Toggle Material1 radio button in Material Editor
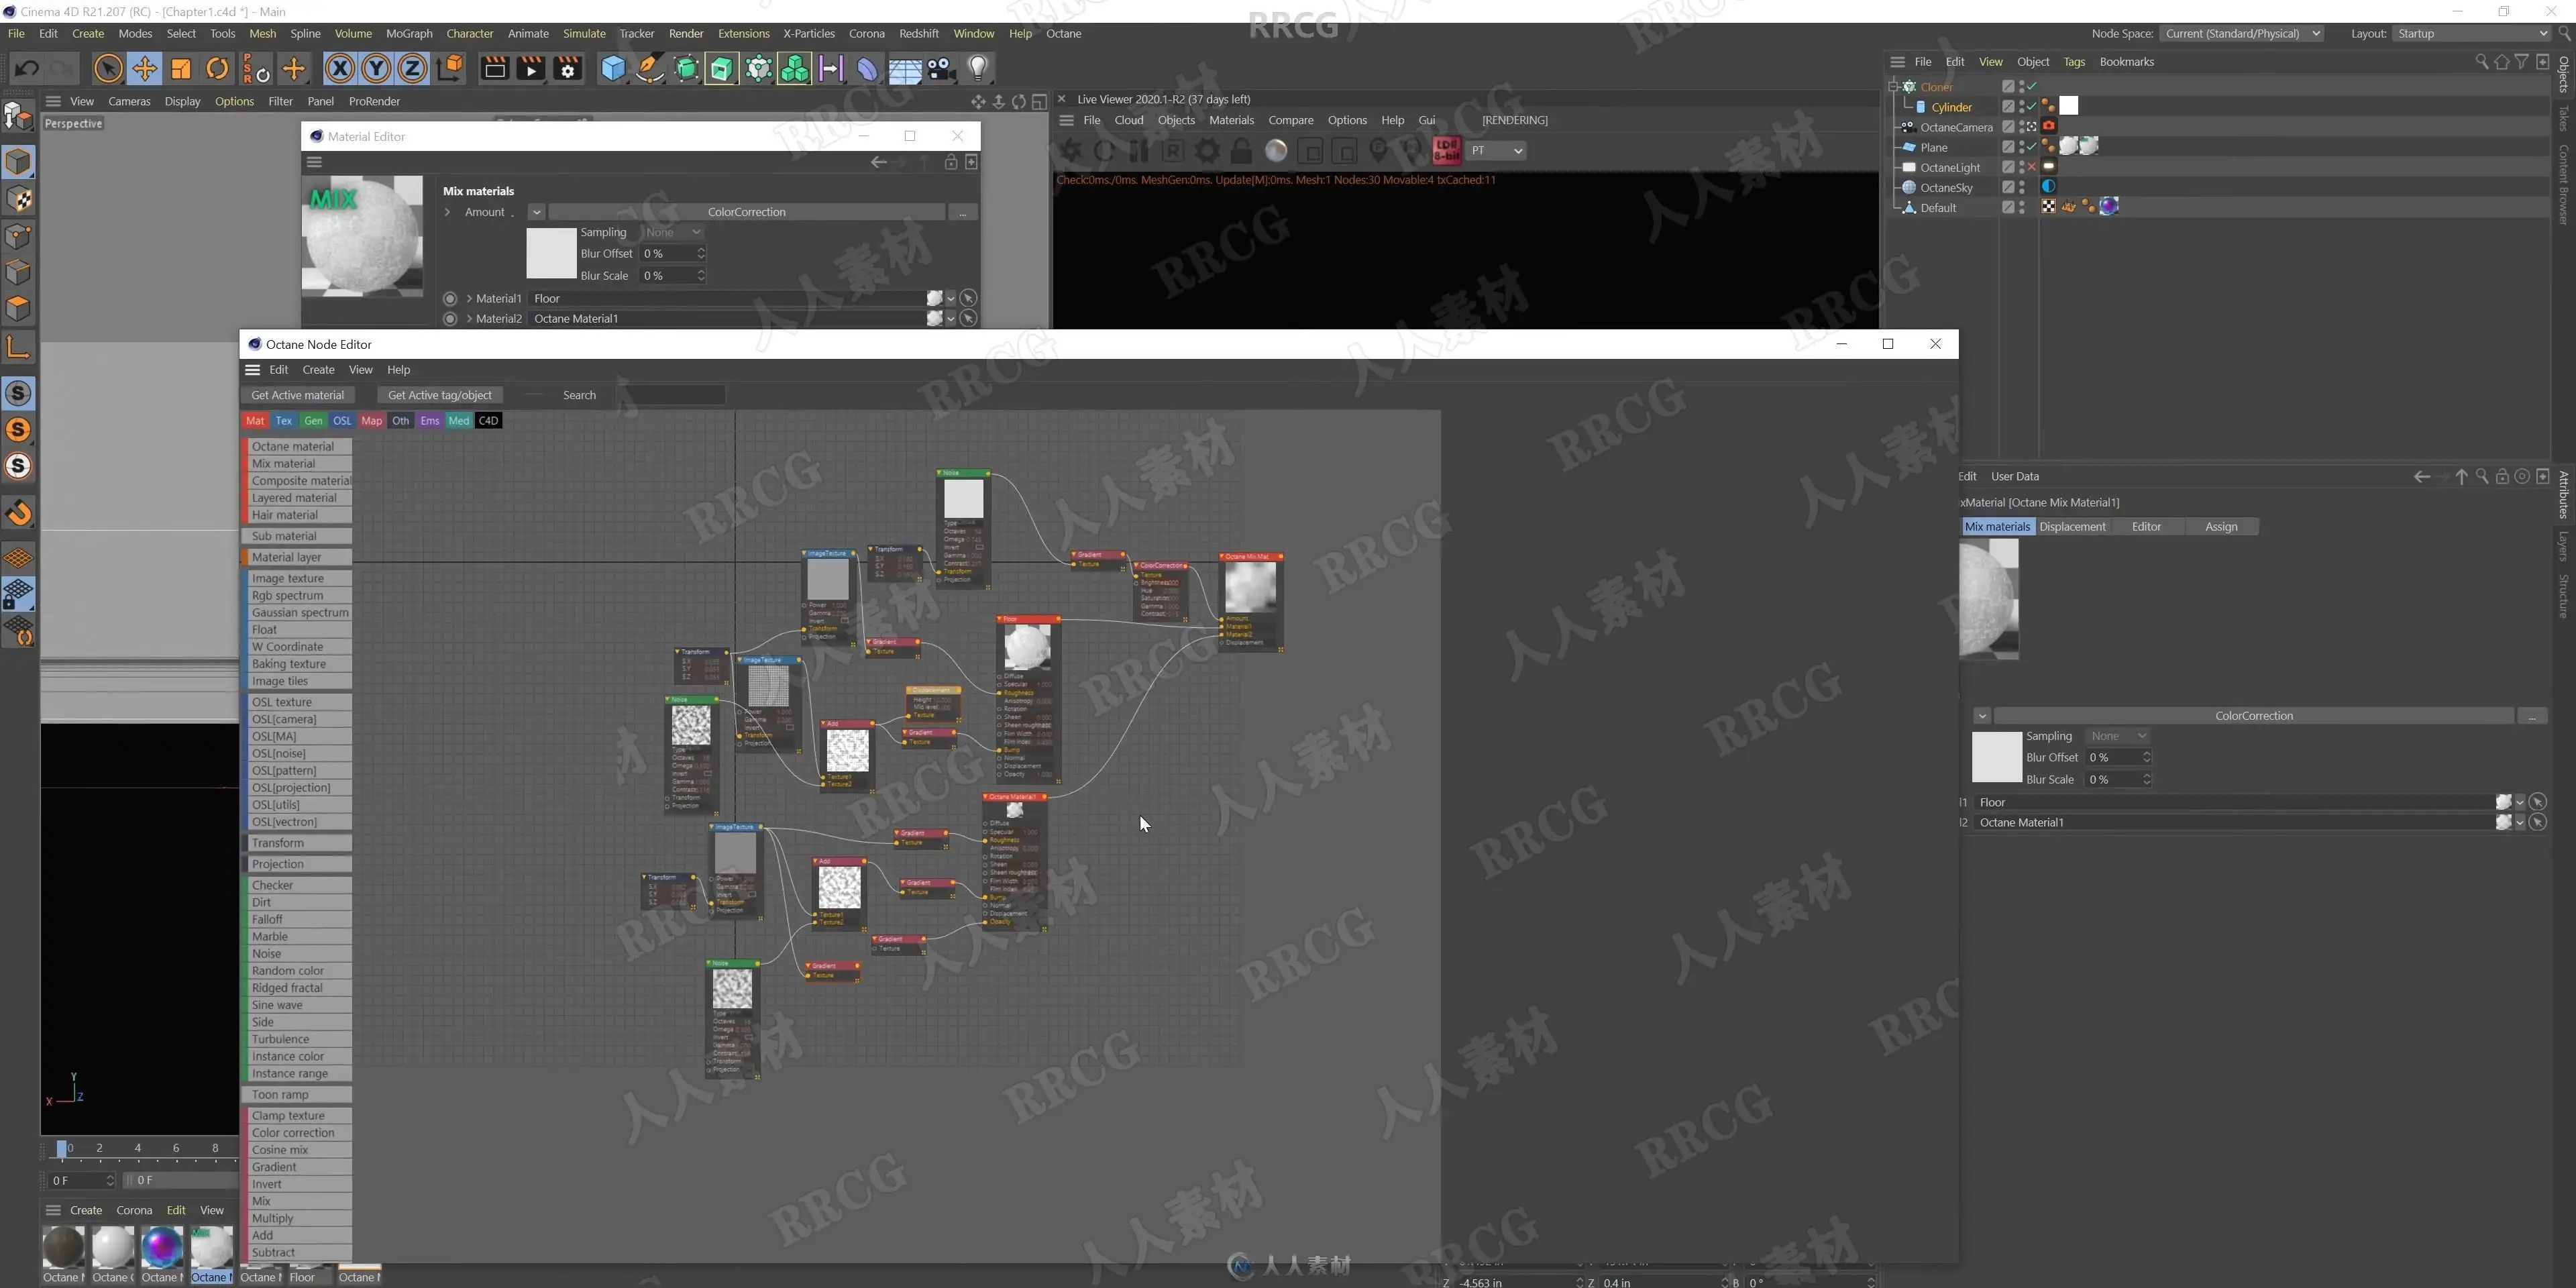The height and width of the screenshot is (1288, 2576). point(450,298)
